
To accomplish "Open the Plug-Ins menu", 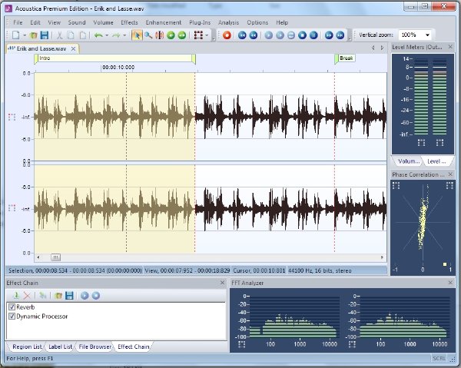I will [200, 22].
